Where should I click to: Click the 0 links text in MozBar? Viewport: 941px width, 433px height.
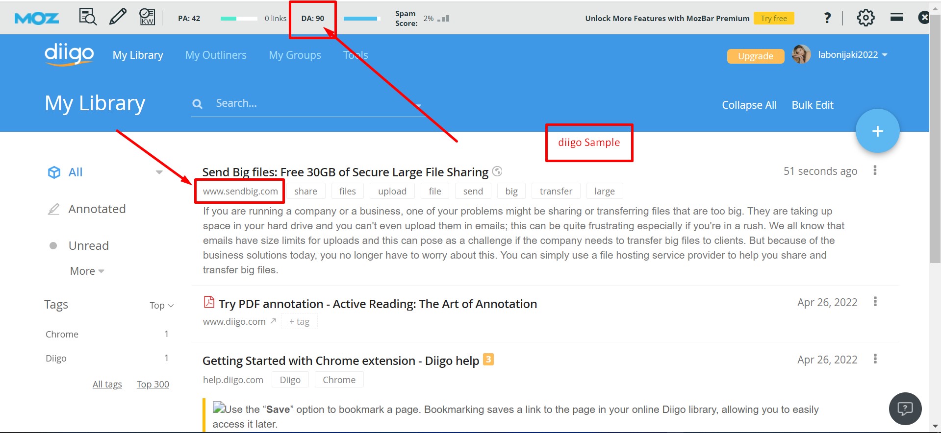coord(276,19)
